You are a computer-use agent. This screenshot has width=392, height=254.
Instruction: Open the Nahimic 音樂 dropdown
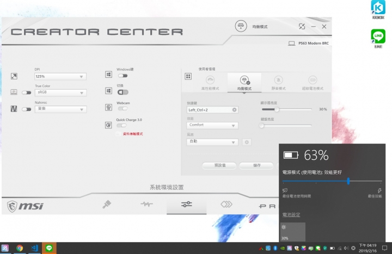tap(61, 109)
